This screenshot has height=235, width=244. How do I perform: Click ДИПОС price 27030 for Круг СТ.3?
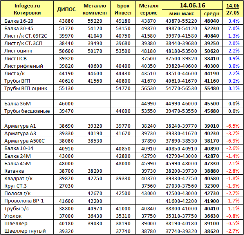(66, 186)
